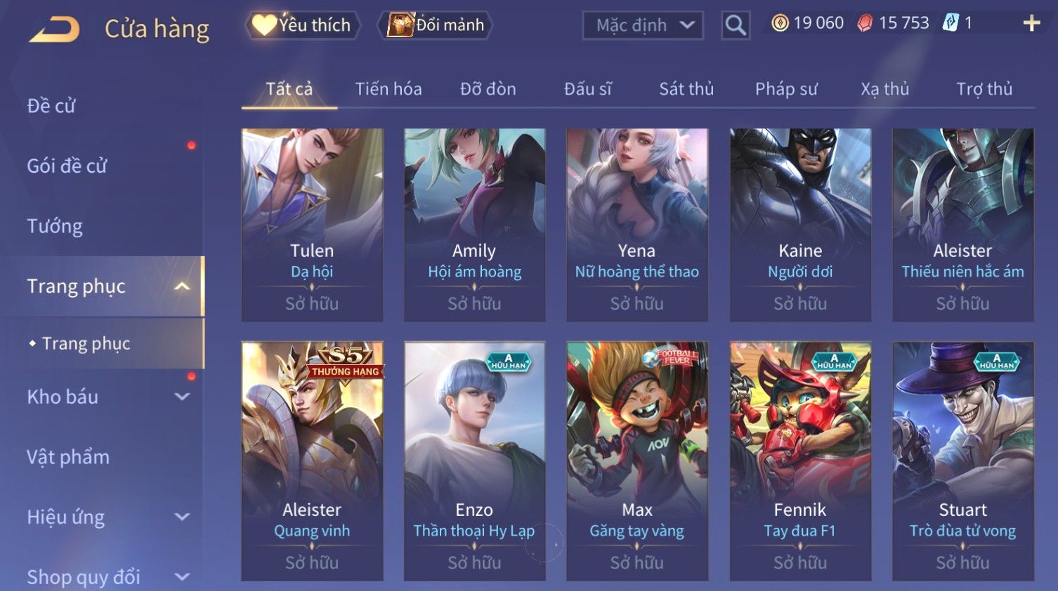Screen dimensions: 1058x591
Task: Select the Tiến hóa tab
Action: pos(388,89)
